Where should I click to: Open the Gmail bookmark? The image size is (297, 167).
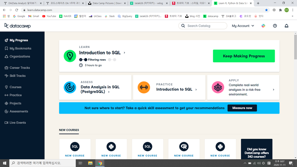[34, 16]
